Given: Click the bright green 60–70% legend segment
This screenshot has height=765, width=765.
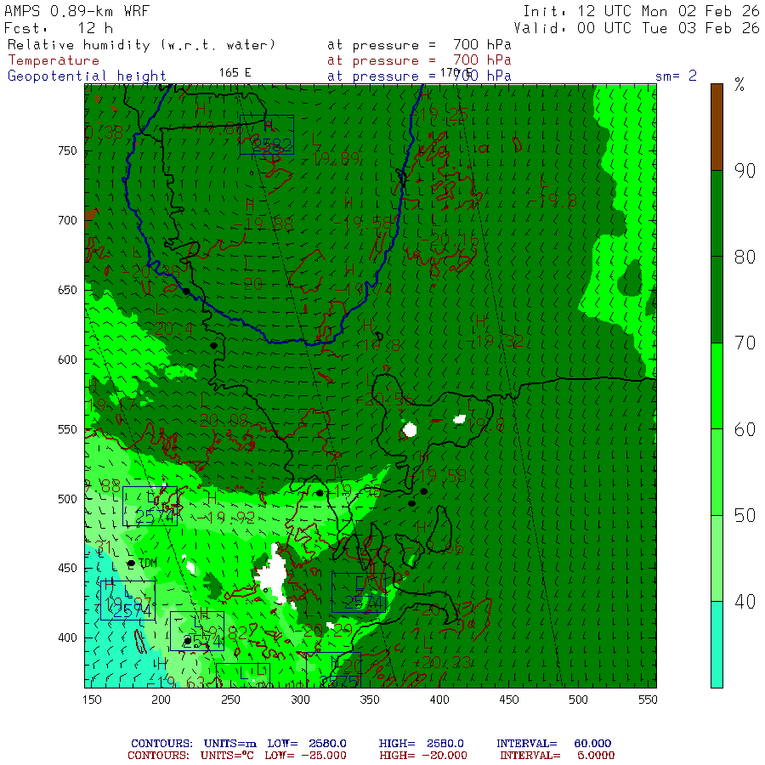Looking at the screenshot, I should (717, 386).
